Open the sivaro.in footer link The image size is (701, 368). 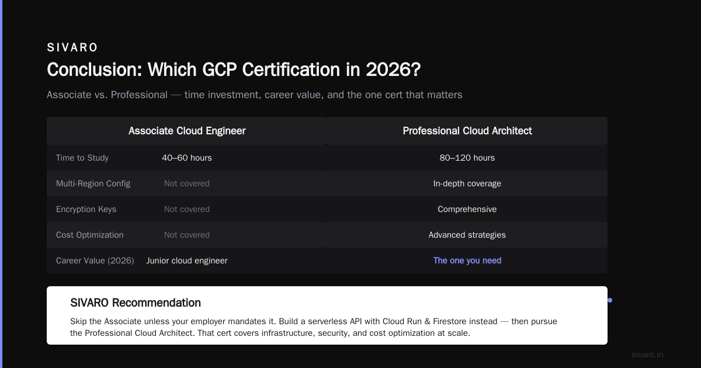click(648, 355)
